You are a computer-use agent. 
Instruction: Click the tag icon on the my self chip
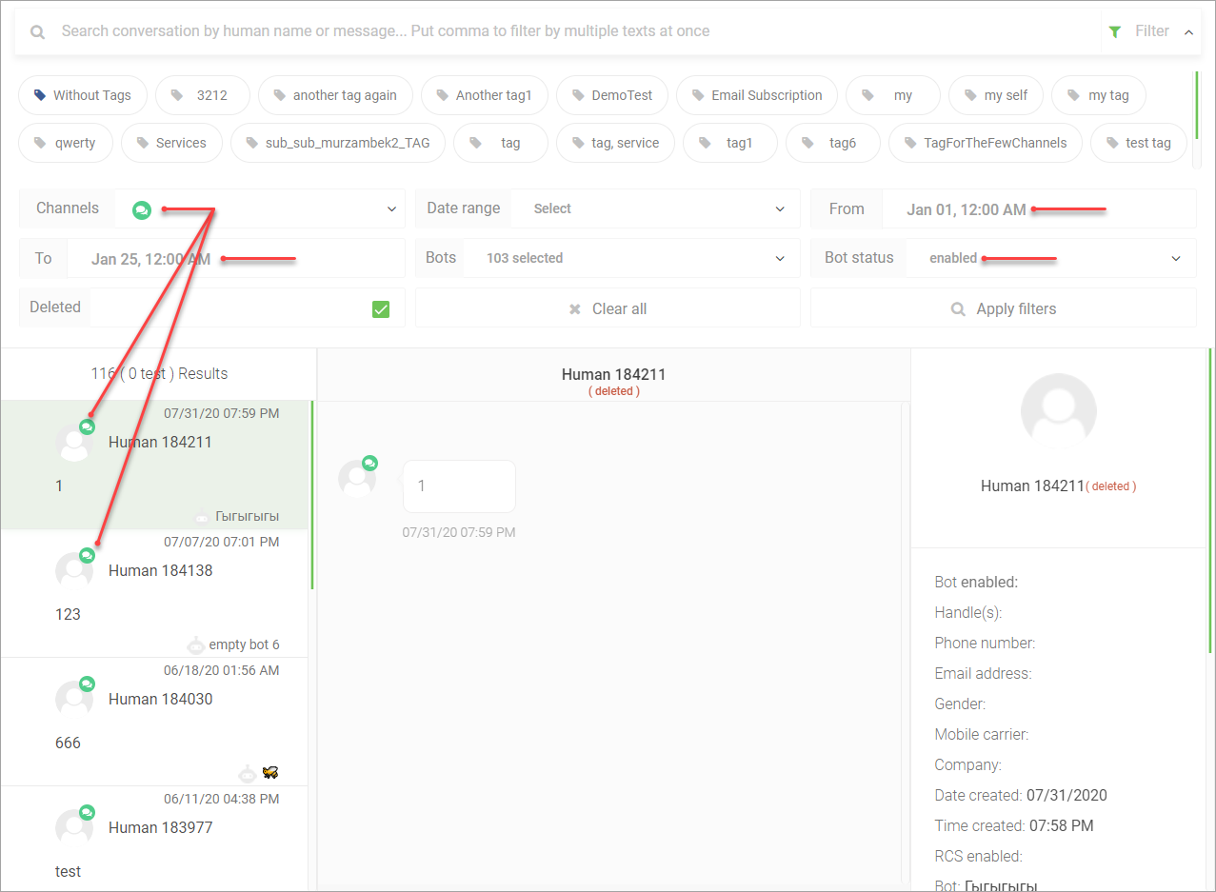pos(970,95)
